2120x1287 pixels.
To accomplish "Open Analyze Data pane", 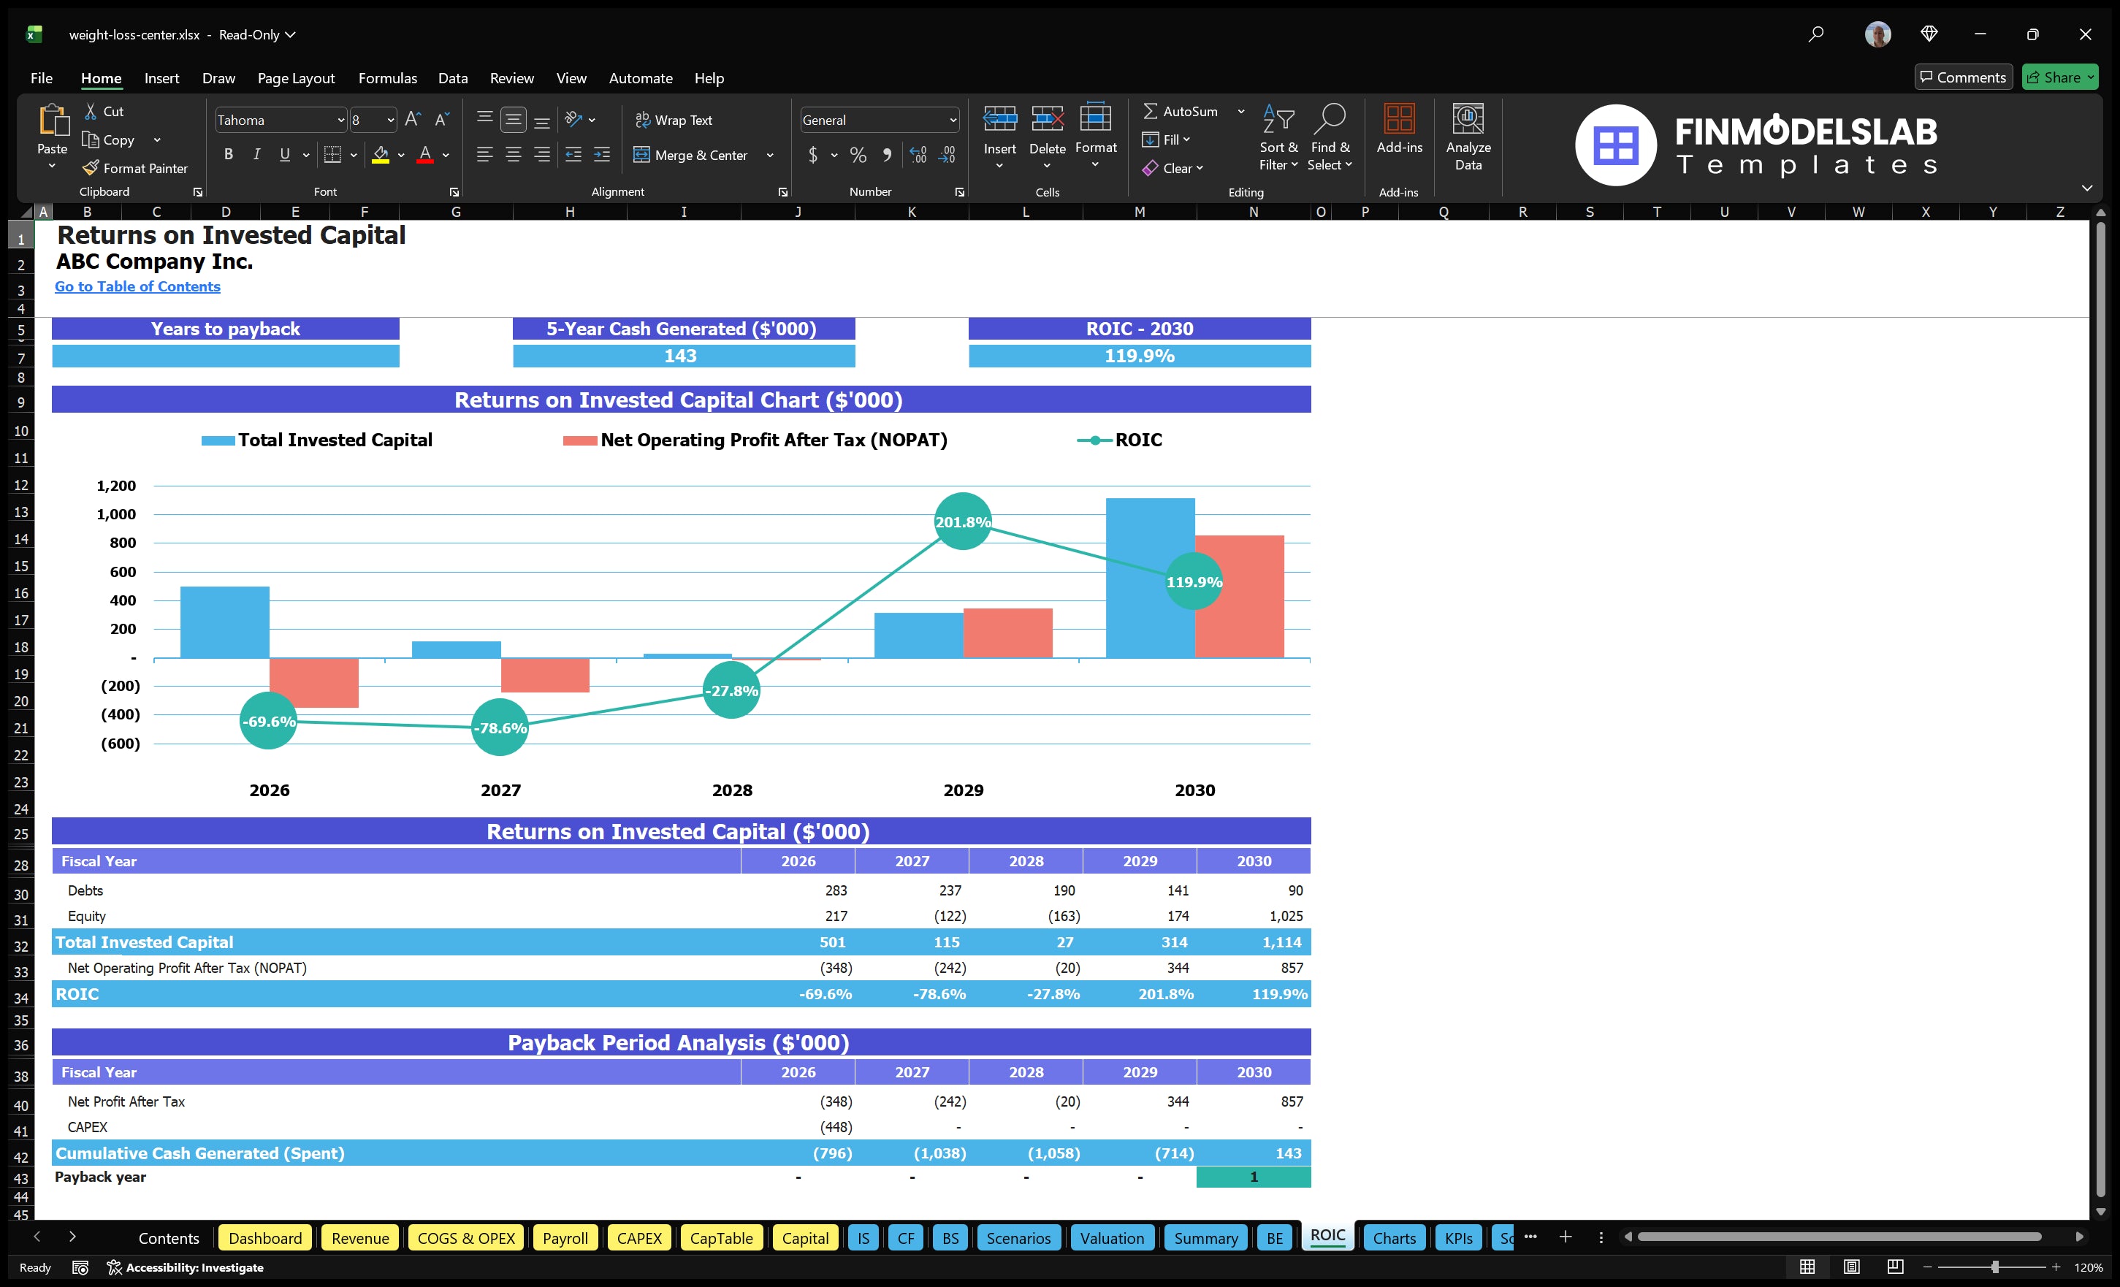I will click(1468, 137).
